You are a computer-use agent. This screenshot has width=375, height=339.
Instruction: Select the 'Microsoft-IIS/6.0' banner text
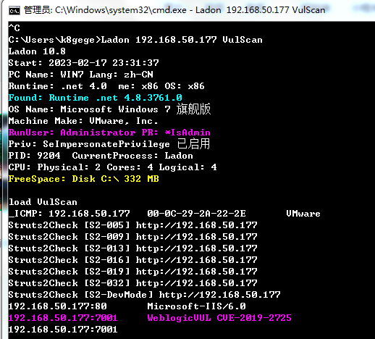[196, 306]
